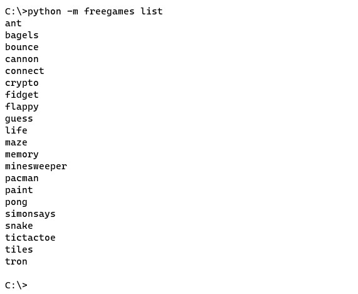This screenshot has height=294, width=358.
Task: Click the 'snake' game name
Action: click(19, 226)
